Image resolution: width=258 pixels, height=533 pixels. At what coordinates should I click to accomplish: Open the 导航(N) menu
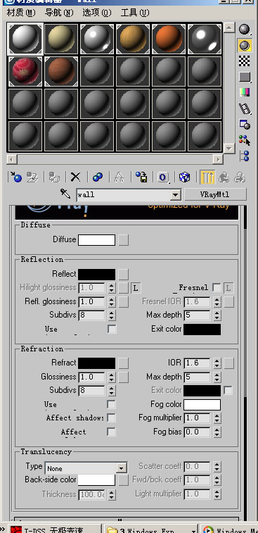click(59, 13)
